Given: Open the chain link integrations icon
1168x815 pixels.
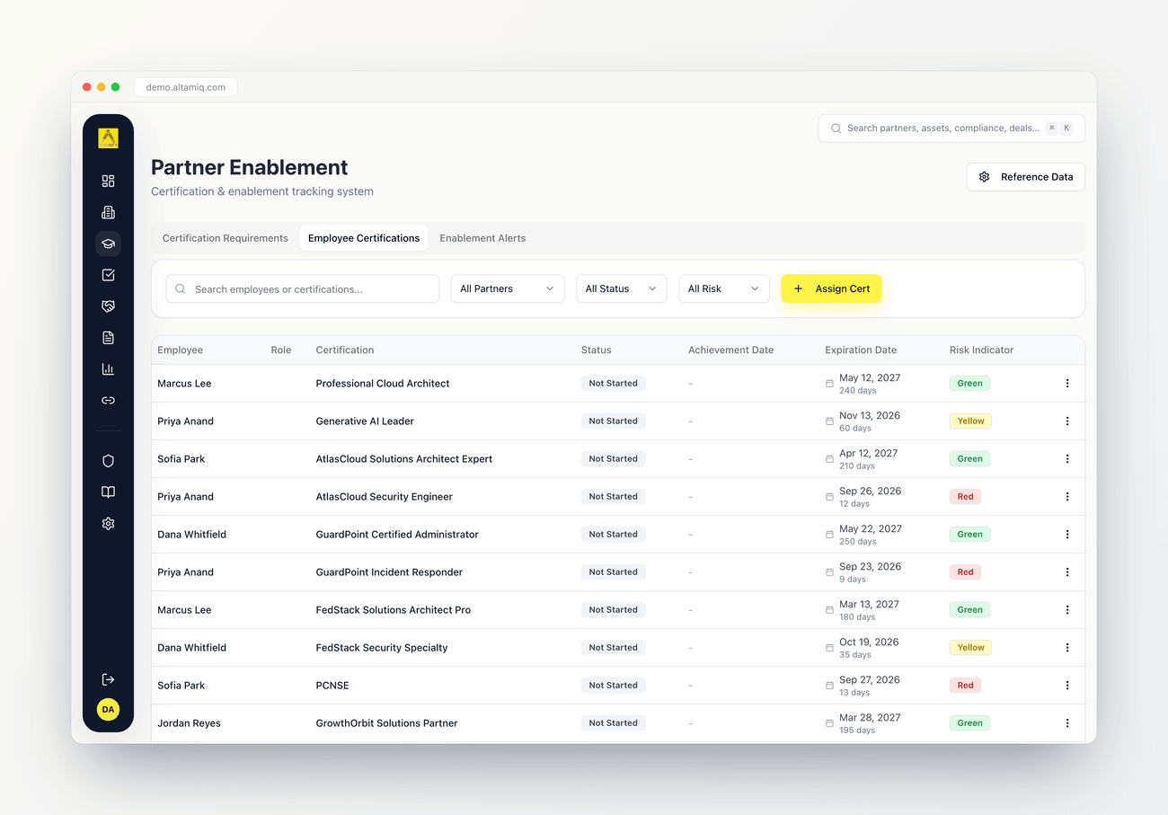Looking at the screenshot, I should 108,401.
